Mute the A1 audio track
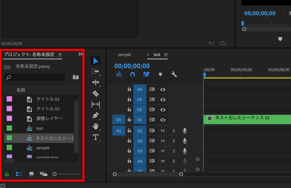Image resolution: width=291 pixels, height=188 pixels. [x=163, y=131]
